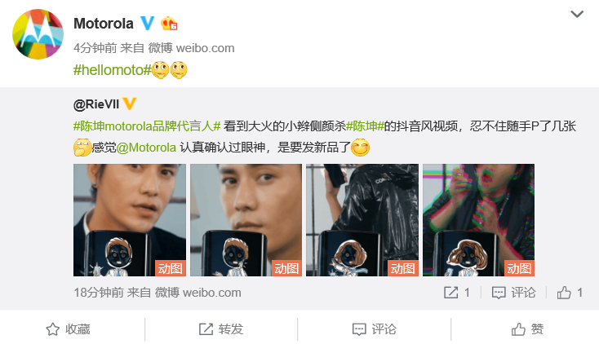599x344 pixels.
Task: Click the crown membership badge icon
Action: (x=169, y=24)
